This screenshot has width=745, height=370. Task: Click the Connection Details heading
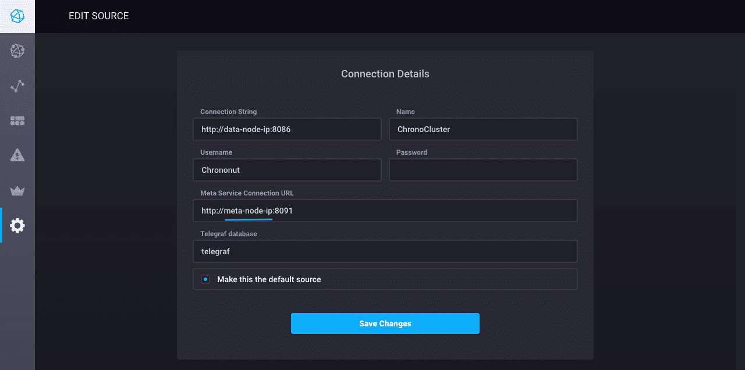(x=385, y=74)
